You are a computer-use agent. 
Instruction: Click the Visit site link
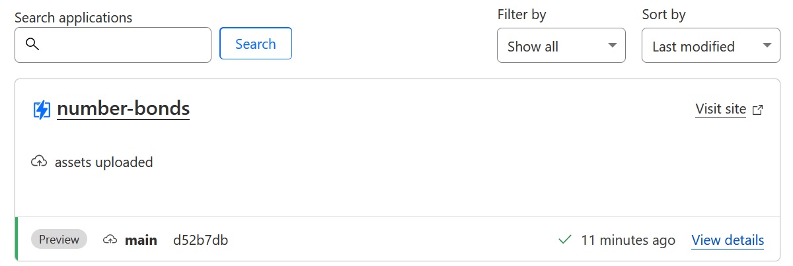click(x=721, y=109)
